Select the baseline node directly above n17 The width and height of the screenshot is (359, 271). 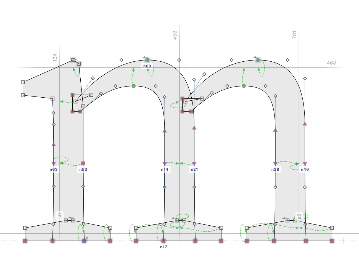[163, 241]
